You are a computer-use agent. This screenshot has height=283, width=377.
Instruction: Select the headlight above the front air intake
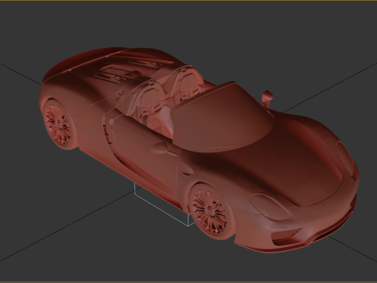269,206
